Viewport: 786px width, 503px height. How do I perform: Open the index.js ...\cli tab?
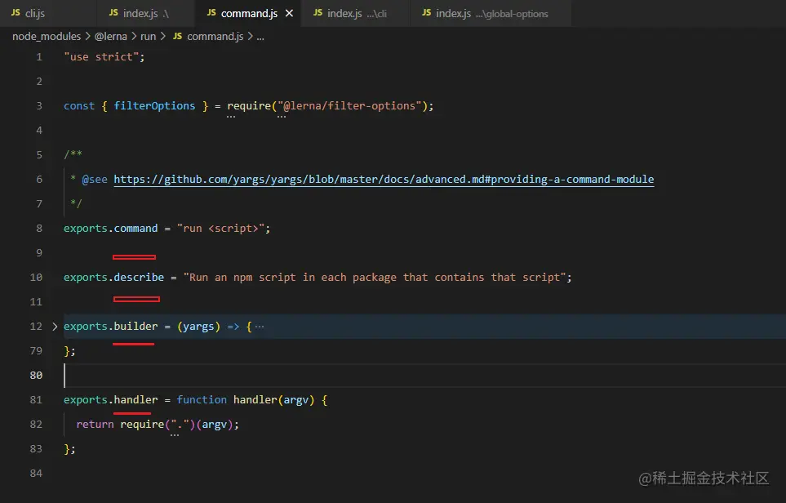coord(355,14)
